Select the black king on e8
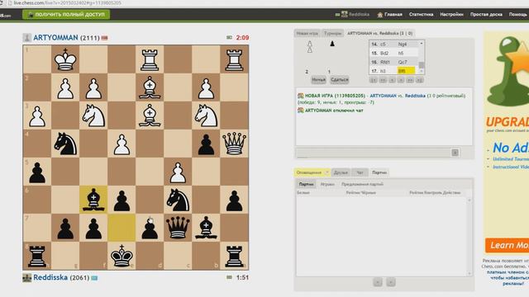 coord(122,256)
